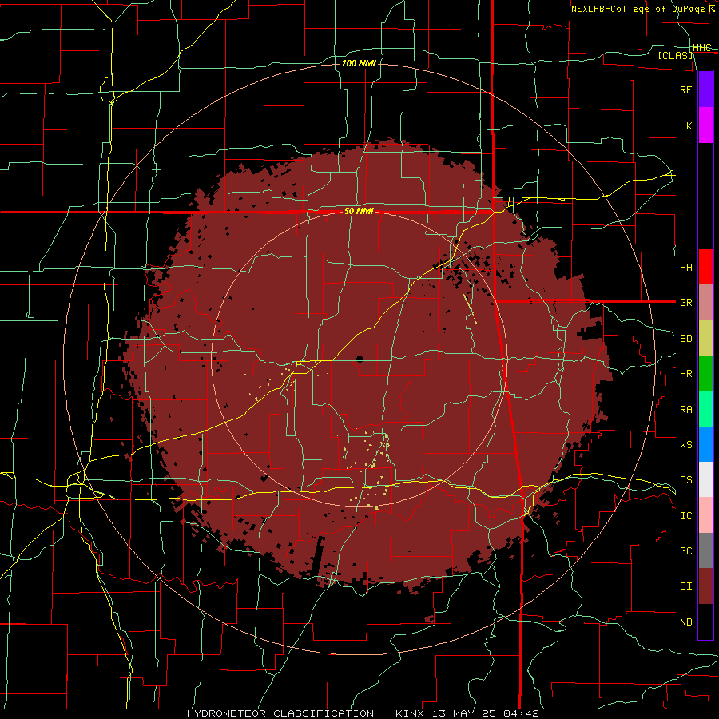The image size is (719, 719).
Task: Click the GR legend label
Action: 686,303
